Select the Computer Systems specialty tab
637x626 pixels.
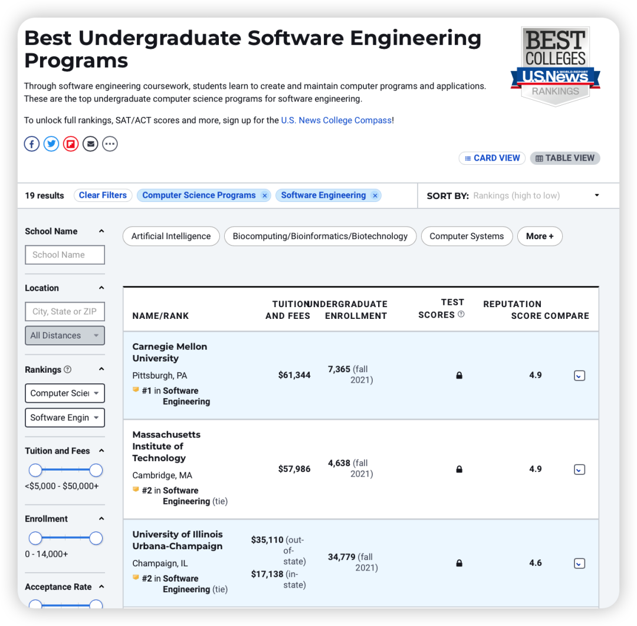pyautogui.click(x=467, y=236)
